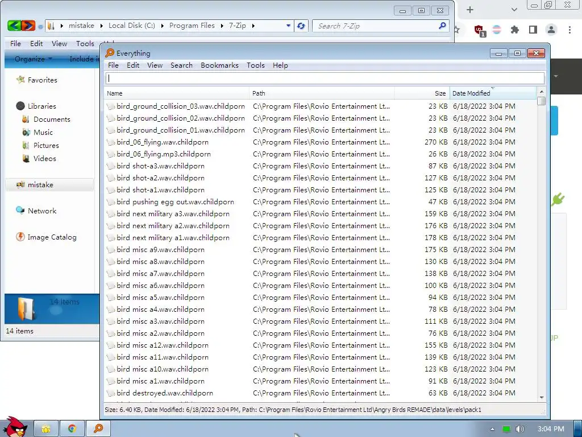
Task: Open the uBlock Origin extension icon in Chrome
Action: (480, 30)
